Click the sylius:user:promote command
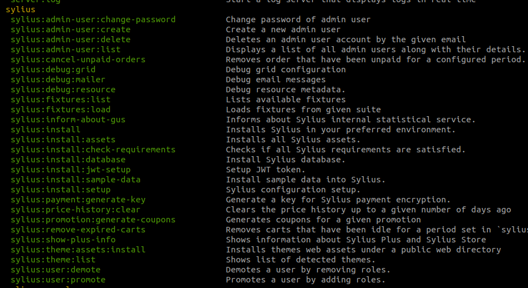 (x=58, y=280)
